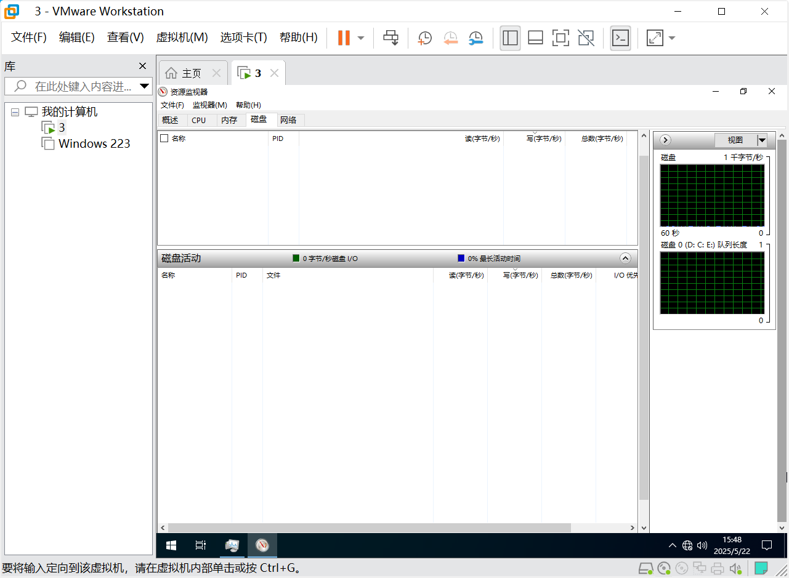
Task: Toggle the console view button
Action: pos(620,38)
